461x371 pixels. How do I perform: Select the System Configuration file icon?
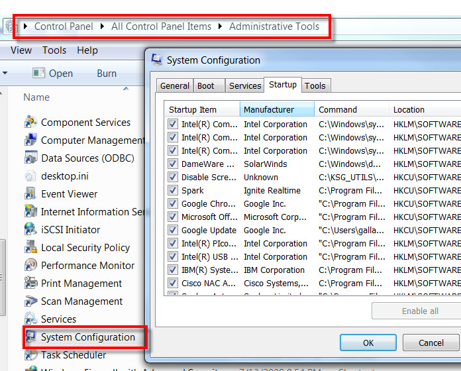(30, 337)
